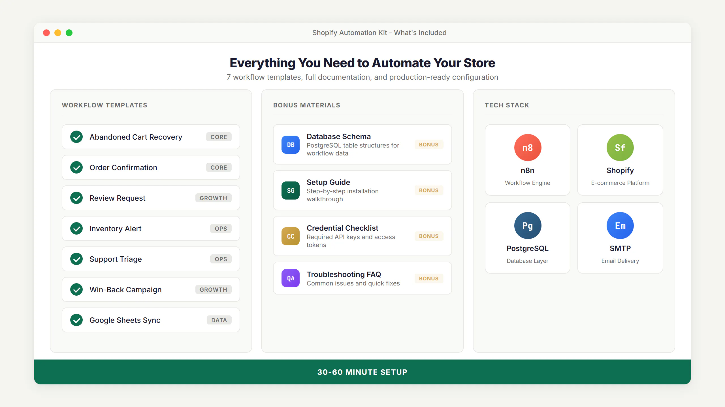Click the blue DB Database Schema icon

[x=291, y=145]
